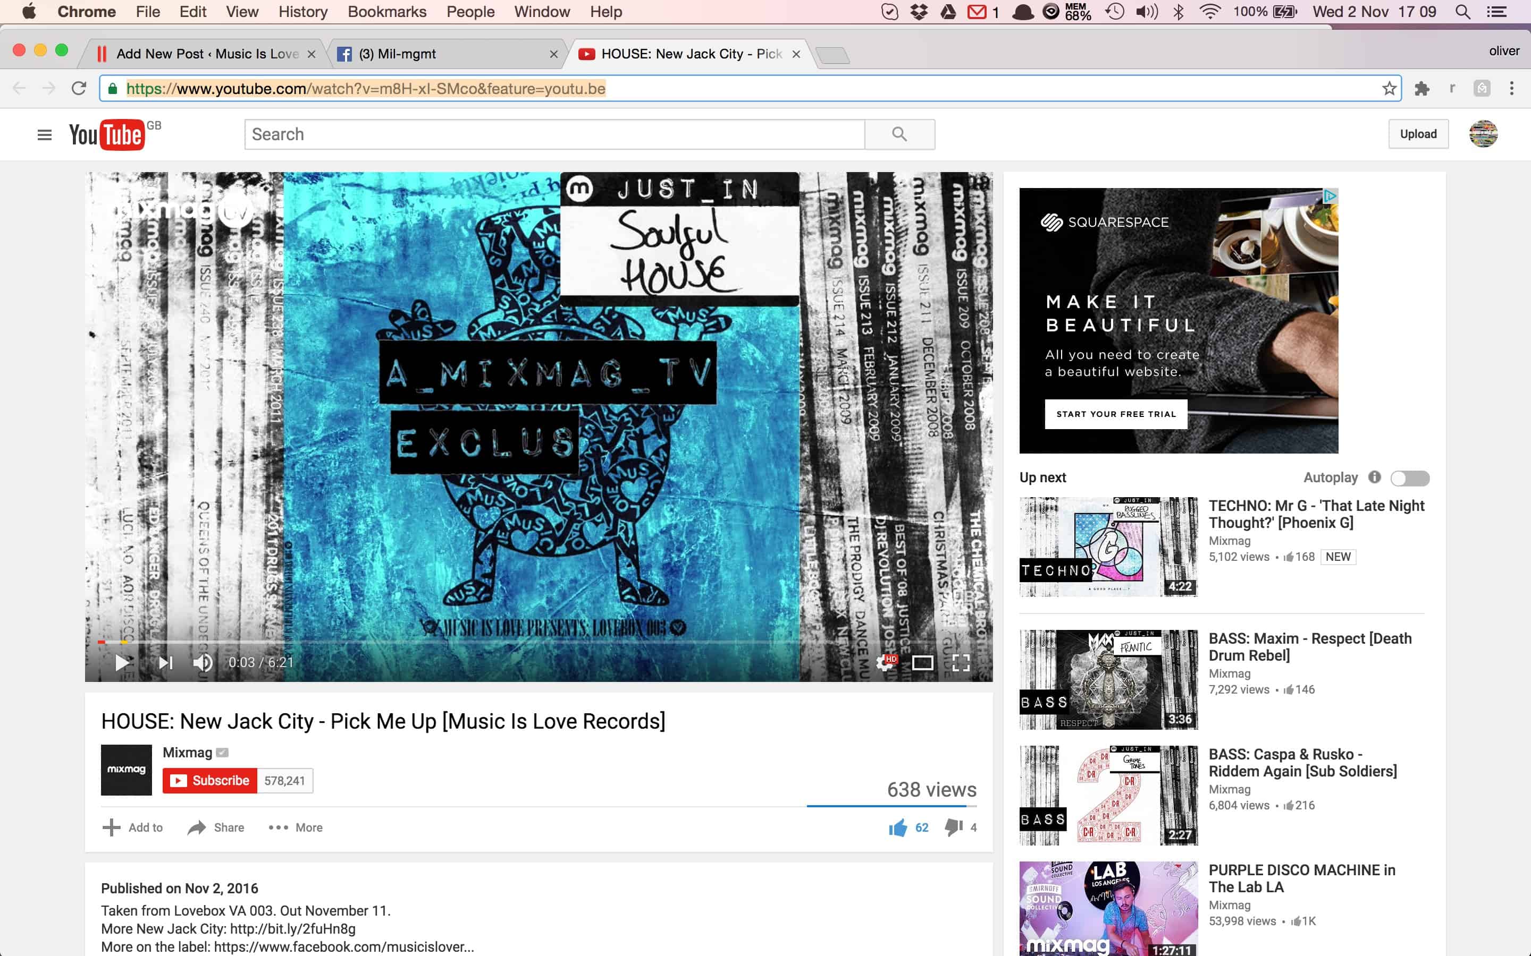Open Purple Disco Machine video thumbnail

[x=1108, y=909]
